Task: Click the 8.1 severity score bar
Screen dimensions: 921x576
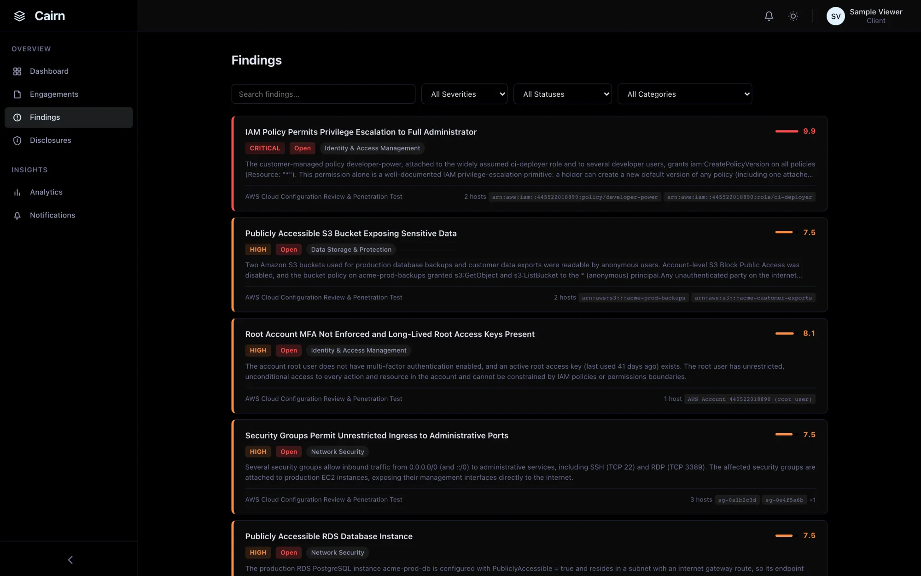Action: click(787, 334)
